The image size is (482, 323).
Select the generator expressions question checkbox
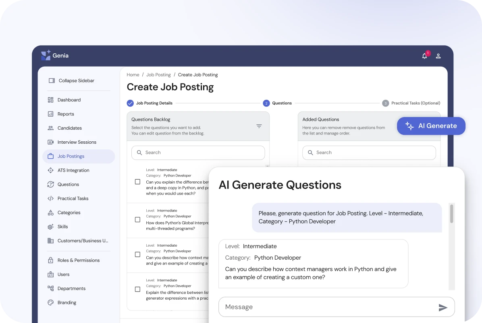point(137,289)
